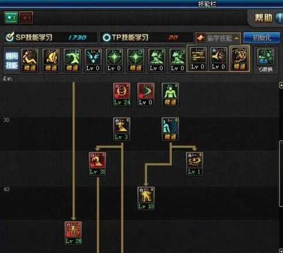Click the orange 偷学技能 flame icon
The image size is (283, 253).
click(201, 38)
